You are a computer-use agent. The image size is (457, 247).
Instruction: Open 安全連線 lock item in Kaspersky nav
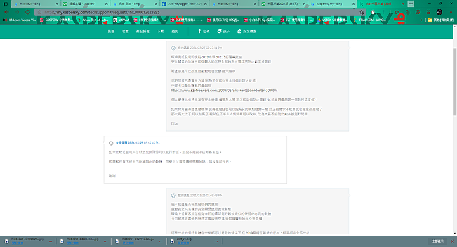click(x=247, y=31)
